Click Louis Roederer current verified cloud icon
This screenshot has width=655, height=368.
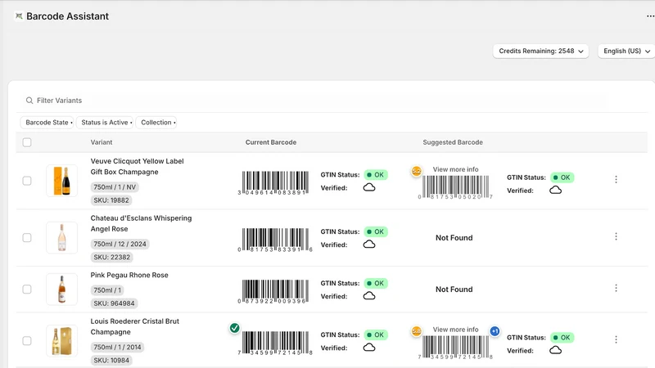point(369,348)
